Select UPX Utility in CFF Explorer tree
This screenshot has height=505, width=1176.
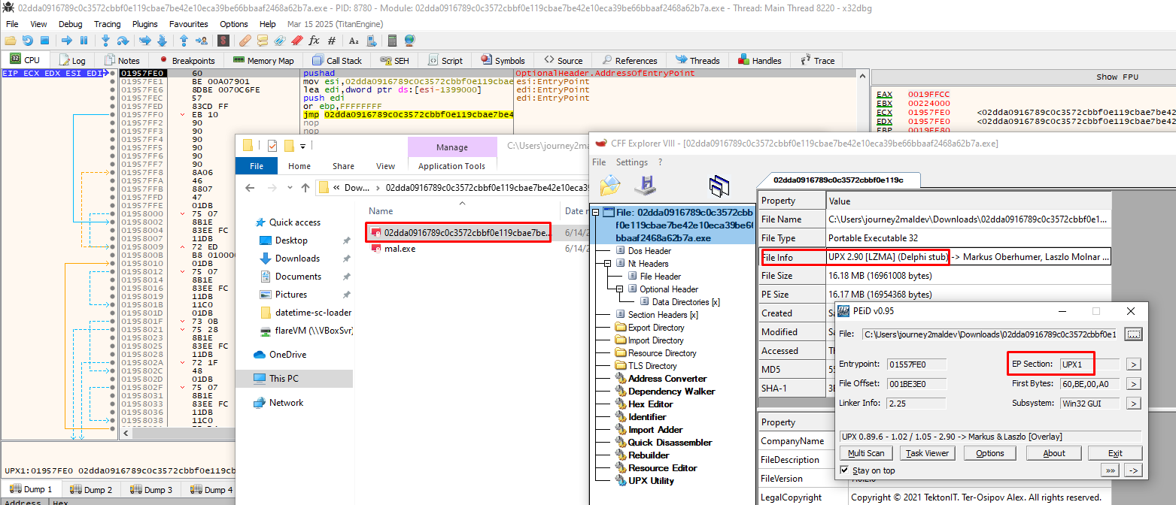tap(651, 481)
